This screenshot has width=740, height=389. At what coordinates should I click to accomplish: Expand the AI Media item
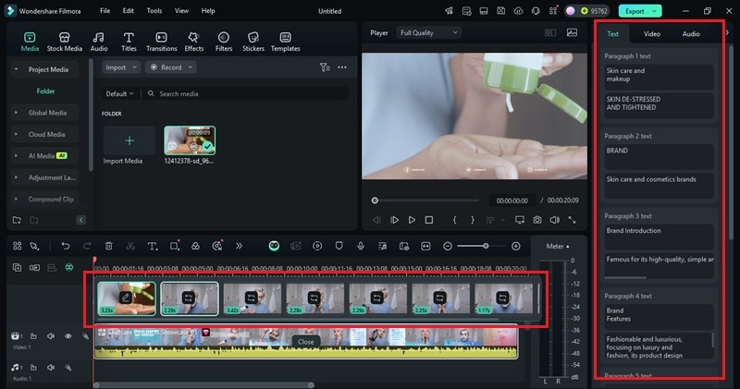16,155
